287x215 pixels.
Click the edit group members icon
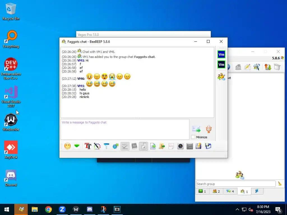click(x=221, y=76)
